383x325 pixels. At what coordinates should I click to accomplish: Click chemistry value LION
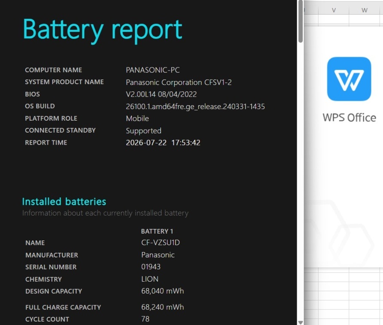150,279
